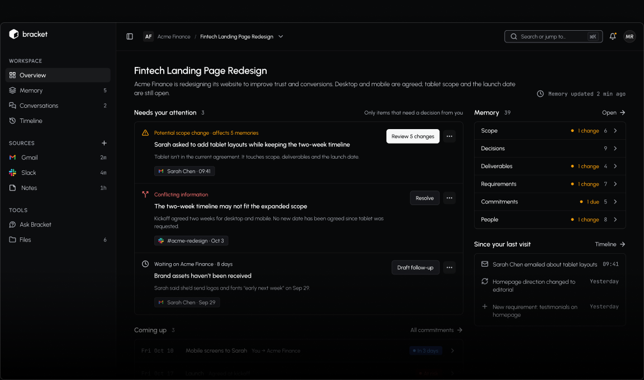
Task: Expand the Scope memory row
Action: point(550,131)
